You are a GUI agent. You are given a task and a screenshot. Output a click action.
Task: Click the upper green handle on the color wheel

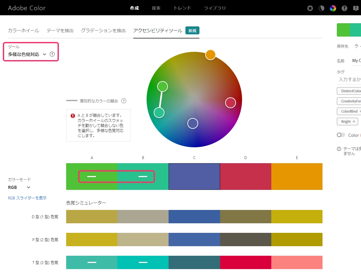pos(163,87)
